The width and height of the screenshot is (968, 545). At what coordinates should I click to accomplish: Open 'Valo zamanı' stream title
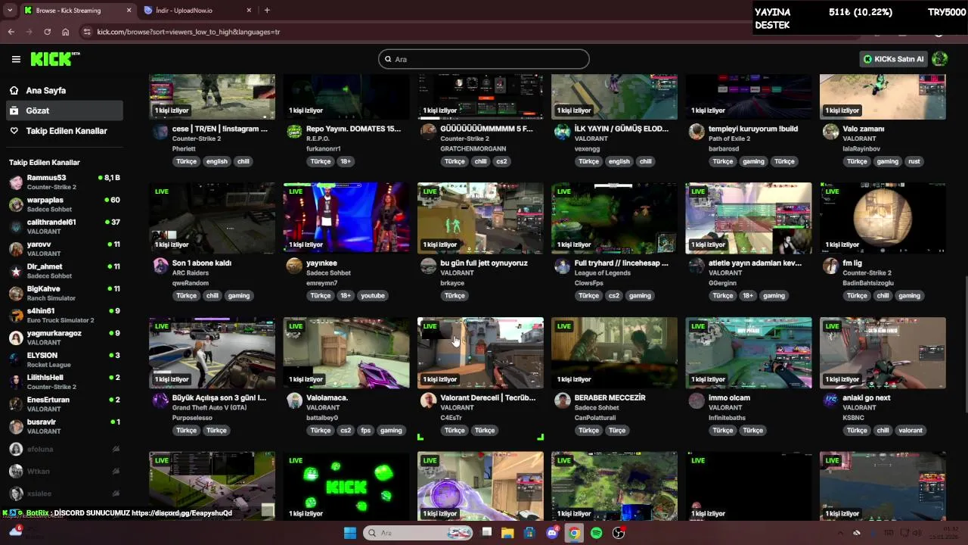point(863,129)
